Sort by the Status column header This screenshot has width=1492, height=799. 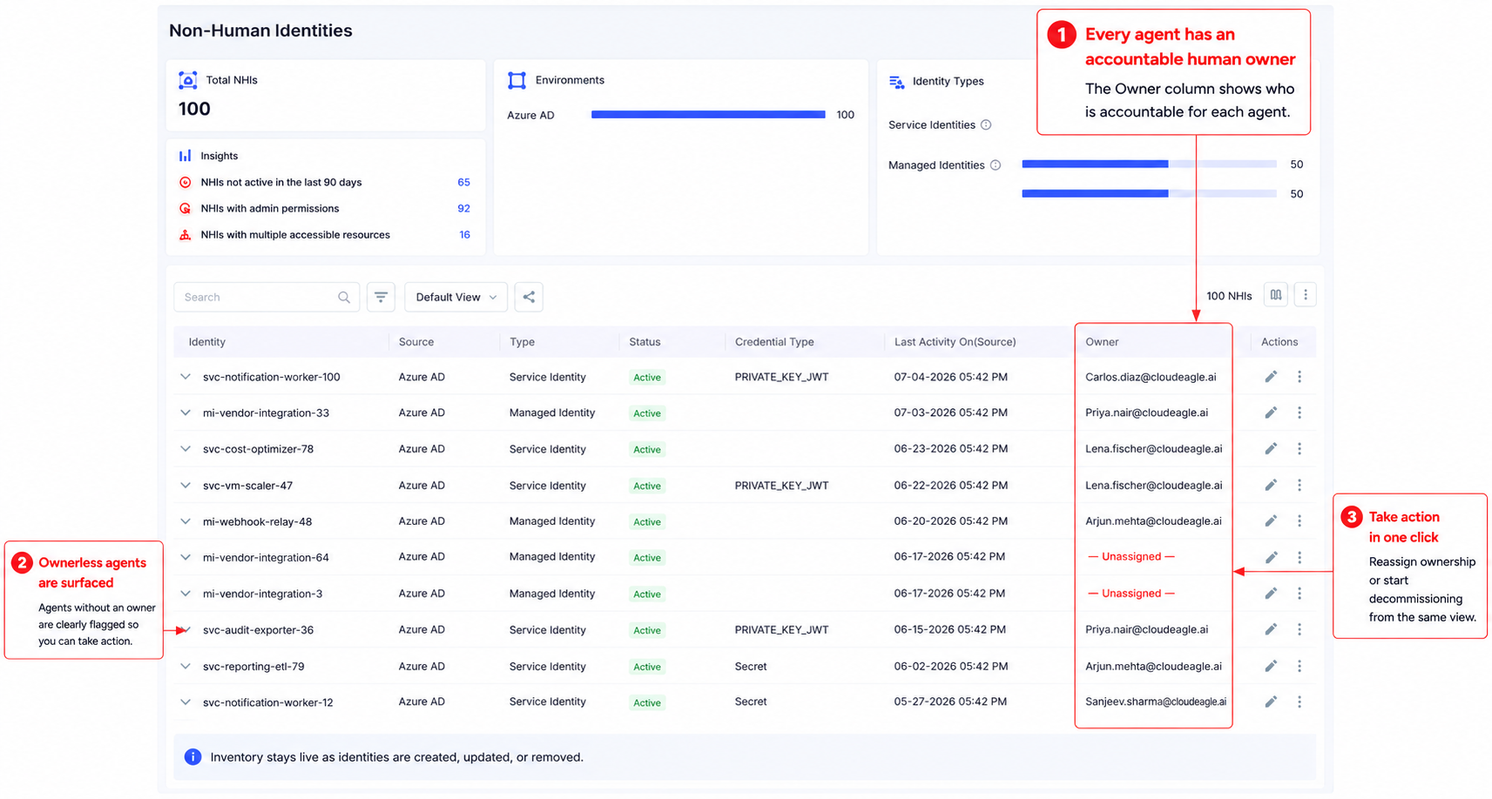click(x=645, y=342)
